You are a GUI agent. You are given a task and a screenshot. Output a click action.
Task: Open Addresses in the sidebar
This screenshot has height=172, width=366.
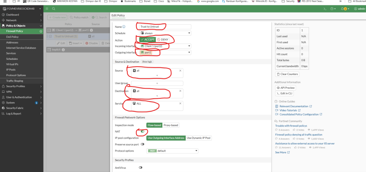[12, 42]
